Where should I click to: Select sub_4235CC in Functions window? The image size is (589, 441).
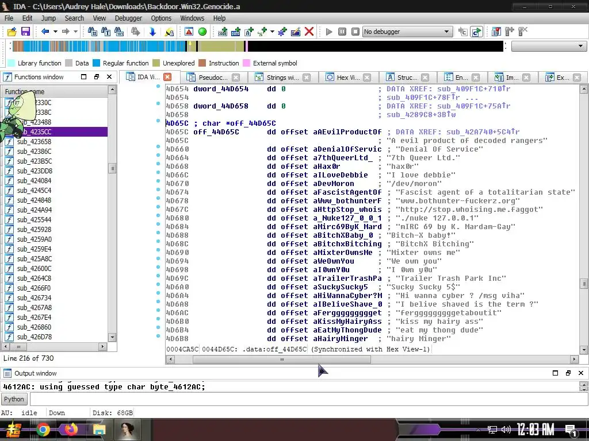(x=55, y=131)
